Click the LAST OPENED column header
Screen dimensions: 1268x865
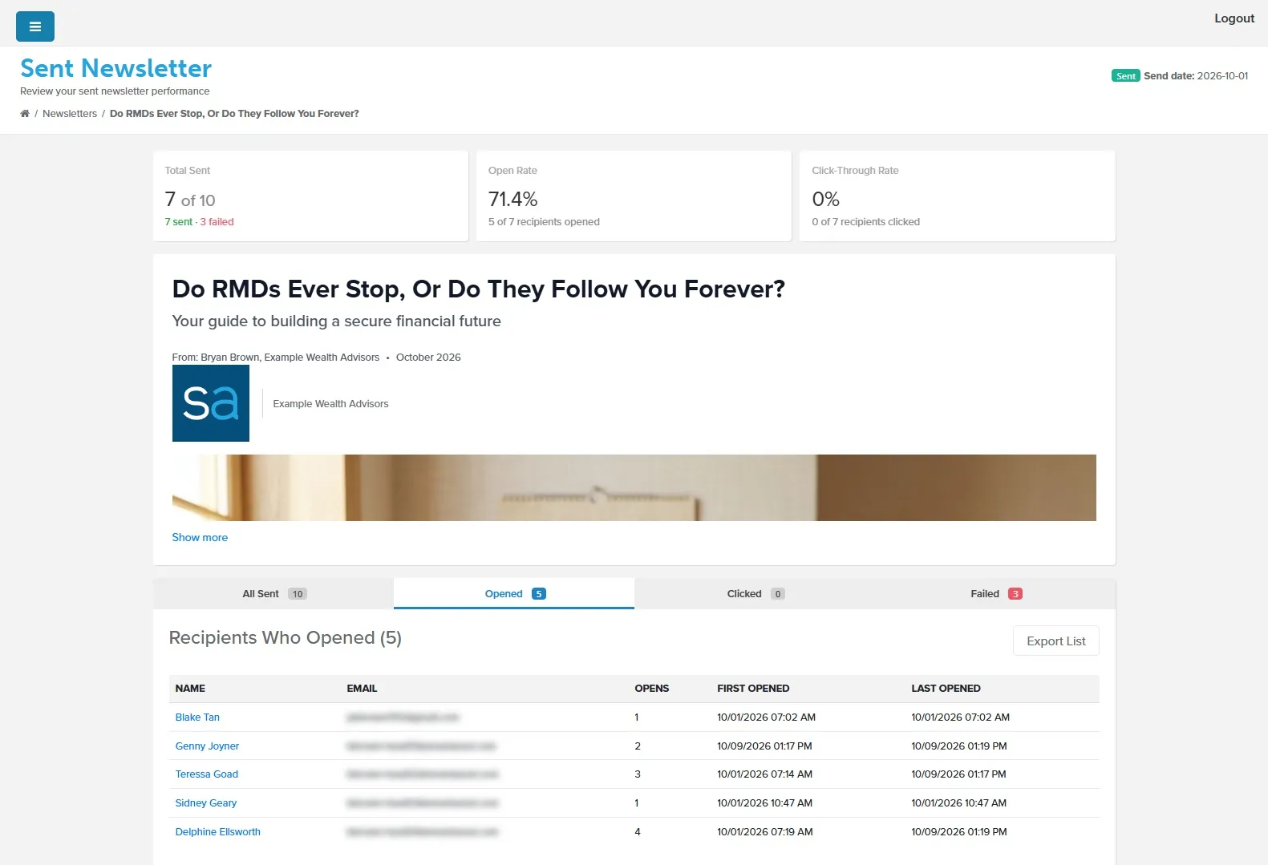[x=946, y=689]
